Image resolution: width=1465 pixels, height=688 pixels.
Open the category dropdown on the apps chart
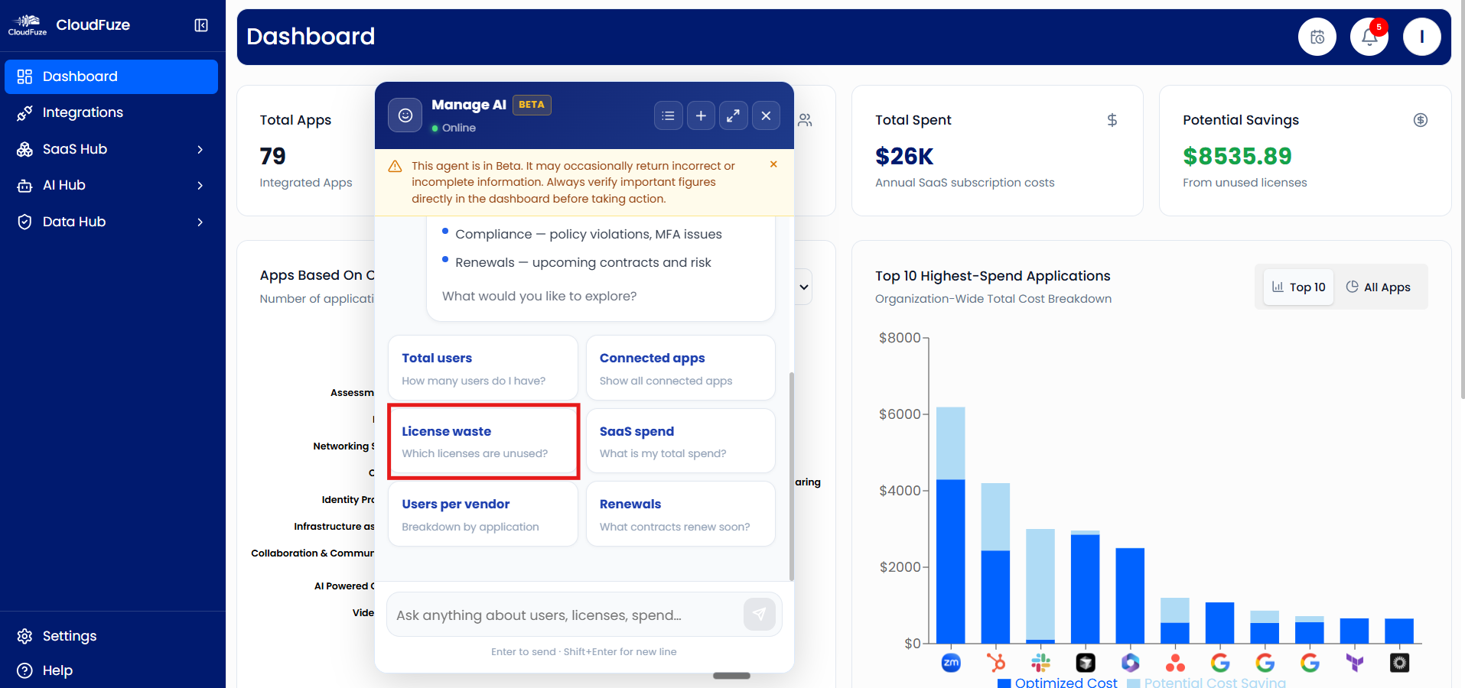[802, 287]
